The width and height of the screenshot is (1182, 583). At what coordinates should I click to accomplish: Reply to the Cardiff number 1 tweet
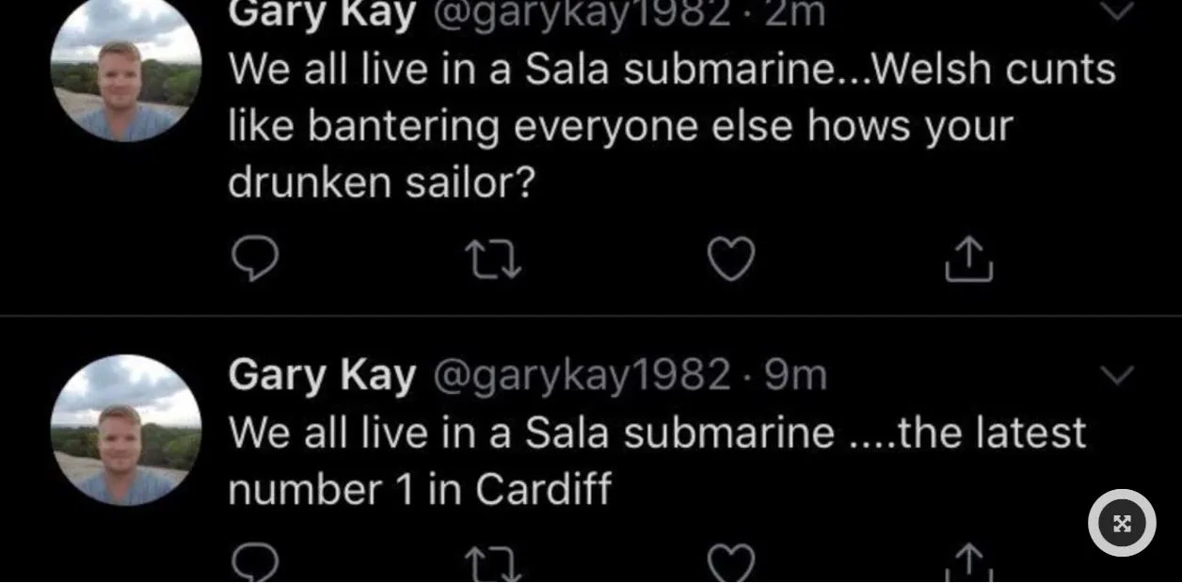tap(253, 564)
